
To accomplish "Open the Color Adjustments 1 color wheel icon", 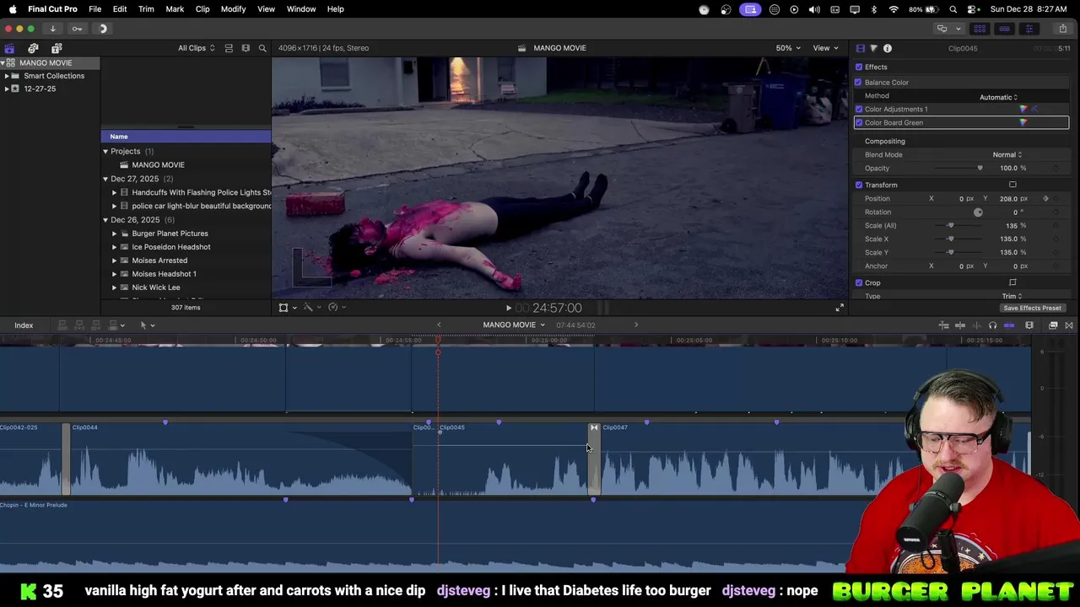I will pos(1023,109).
